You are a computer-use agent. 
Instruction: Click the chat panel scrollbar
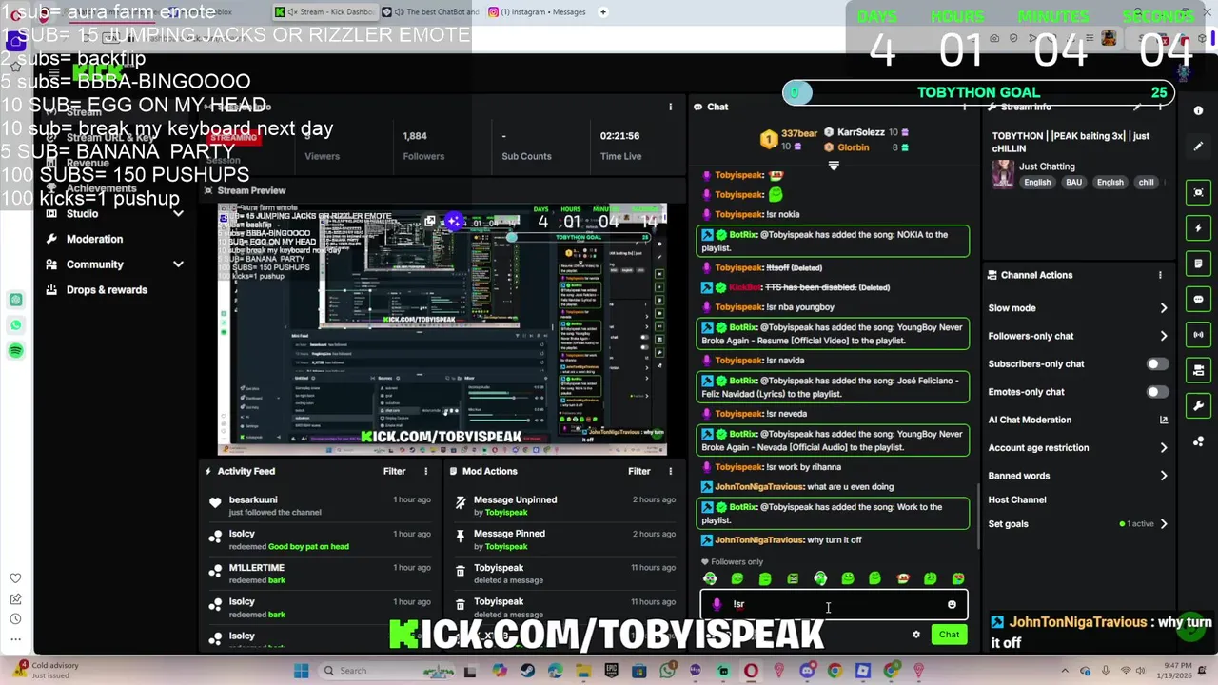click(978, 514)
